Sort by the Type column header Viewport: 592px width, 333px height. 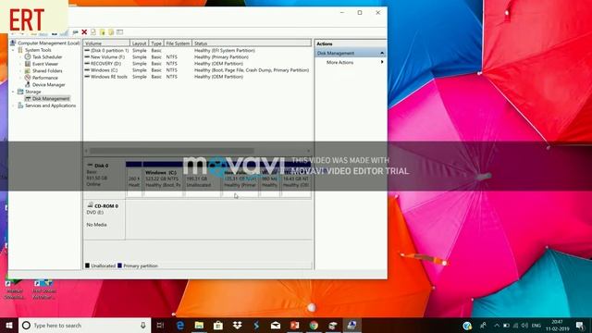(x=156, y=43)
